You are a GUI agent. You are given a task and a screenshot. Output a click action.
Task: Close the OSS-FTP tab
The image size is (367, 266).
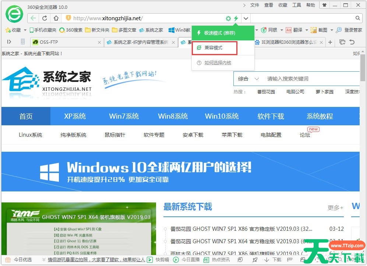click(x=99, y=42)
